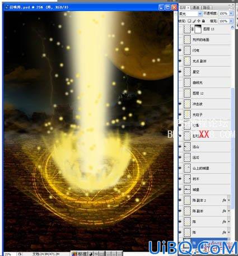Toggle lock image pixels brush icon
Image resolution: width=238 pixels, height=256 pixels.
tap(194, 21)
